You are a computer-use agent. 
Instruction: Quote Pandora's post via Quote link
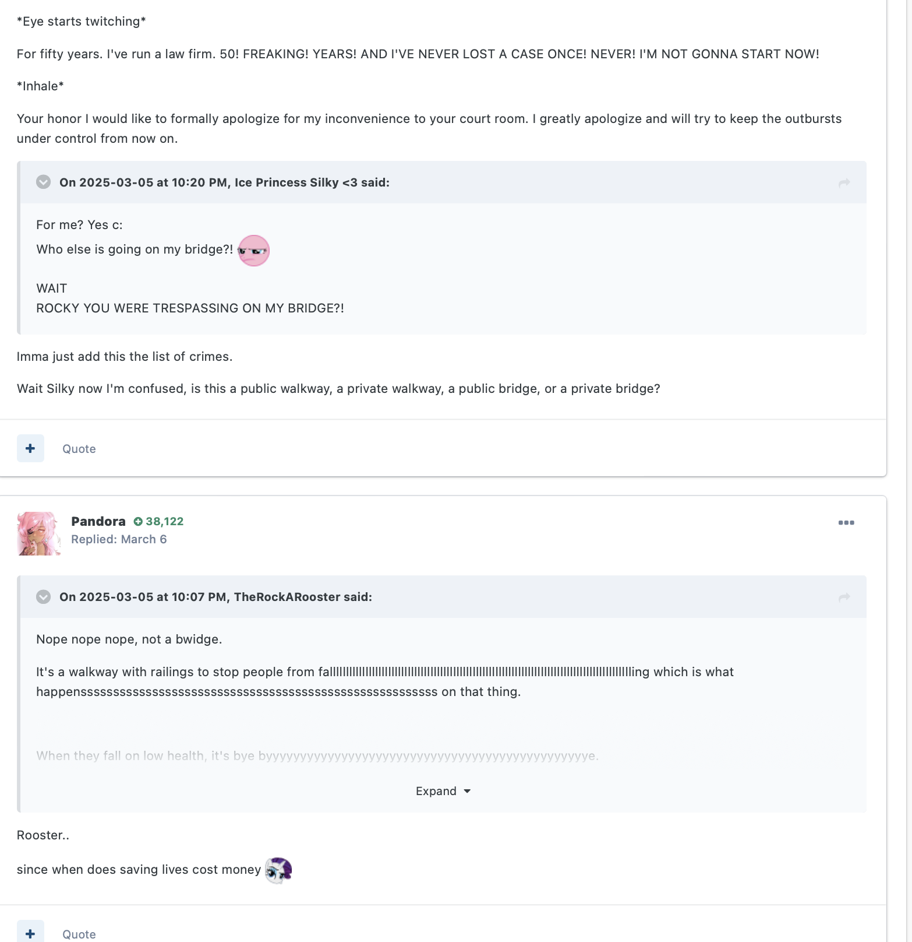click(x=79, y=934)
